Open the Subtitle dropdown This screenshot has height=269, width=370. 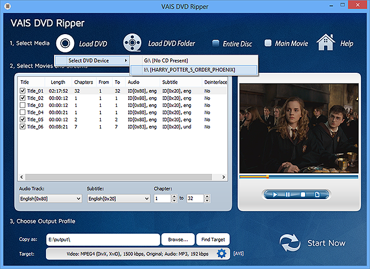coord(119,198)
